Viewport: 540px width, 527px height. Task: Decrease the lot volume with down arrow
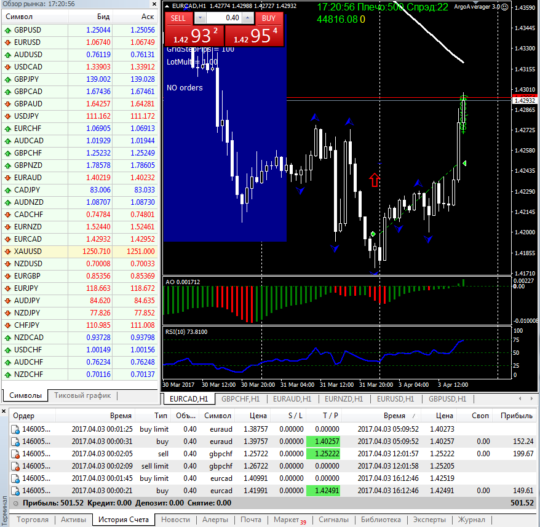point(200,18)
